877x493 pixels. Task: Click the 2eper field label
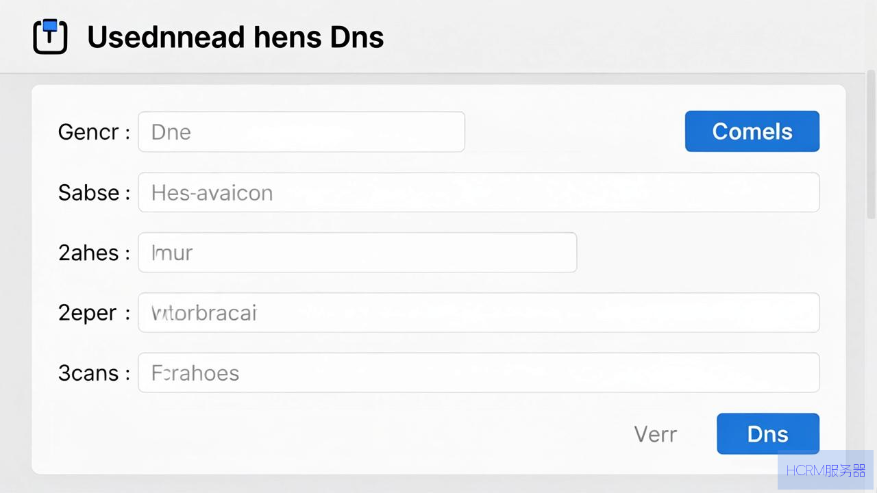94,313
